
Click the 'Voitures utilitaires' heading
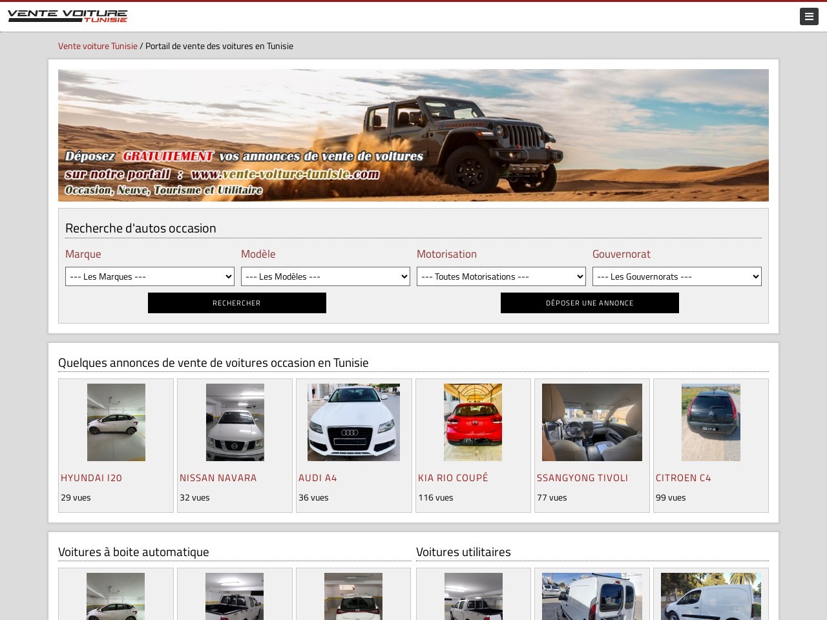point(463,552)
